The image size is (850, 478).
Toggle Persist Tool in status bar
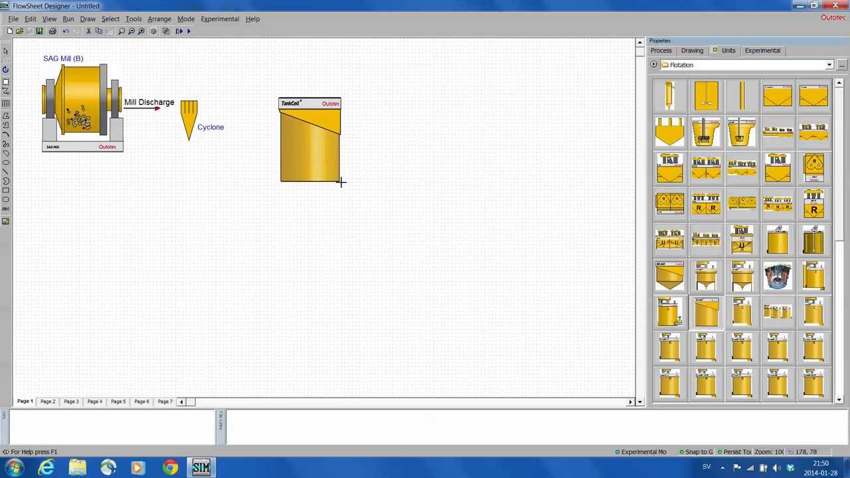(x=734, y=452)
